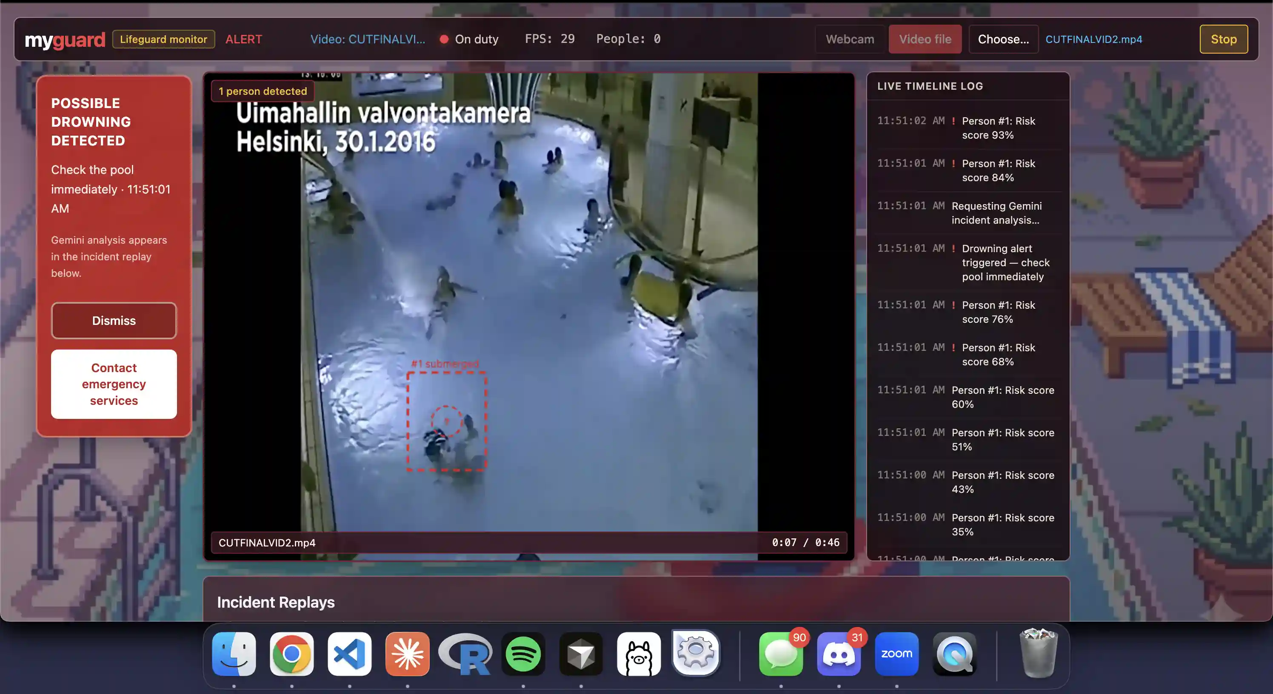
Task: Click the Video: CUTFINALVI... label
Action: click(368, 39)
